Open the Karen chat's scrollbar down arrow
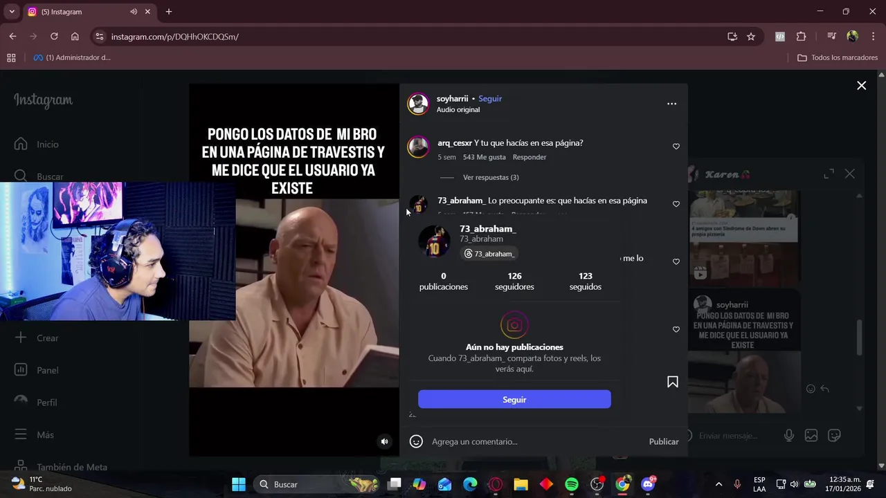This screenshot has height=498, width=886. [x=860, y=409]
